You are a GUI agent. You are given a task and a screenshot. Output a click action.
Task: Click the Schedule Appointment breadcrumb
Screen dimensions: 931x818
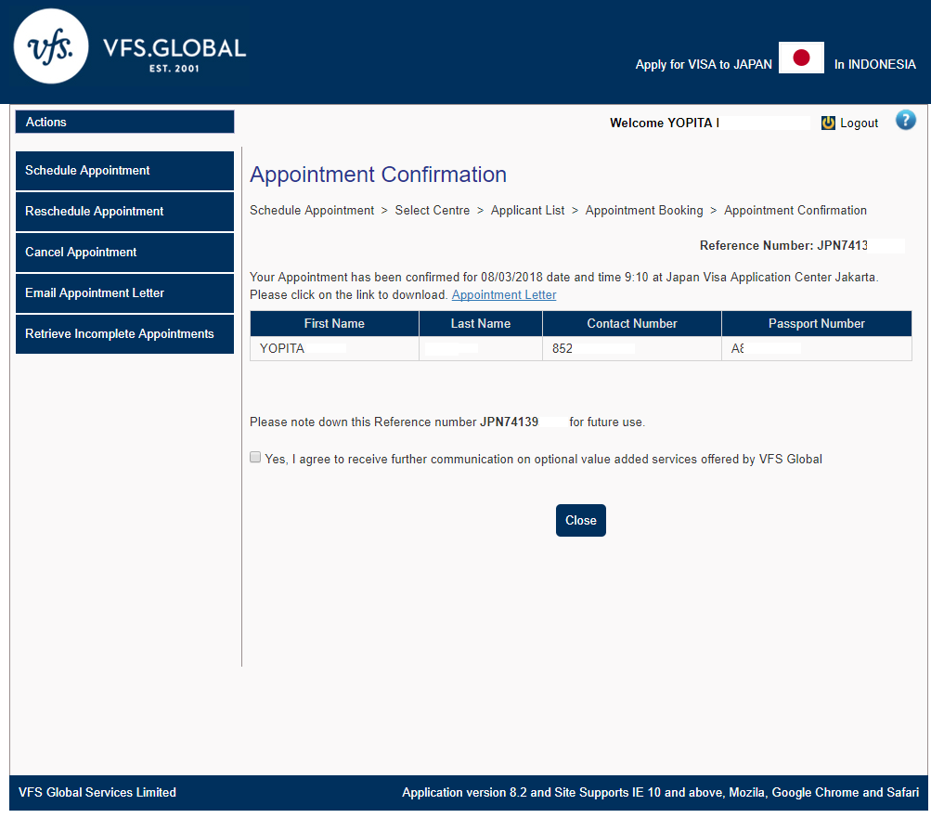[x=312, y=210]
